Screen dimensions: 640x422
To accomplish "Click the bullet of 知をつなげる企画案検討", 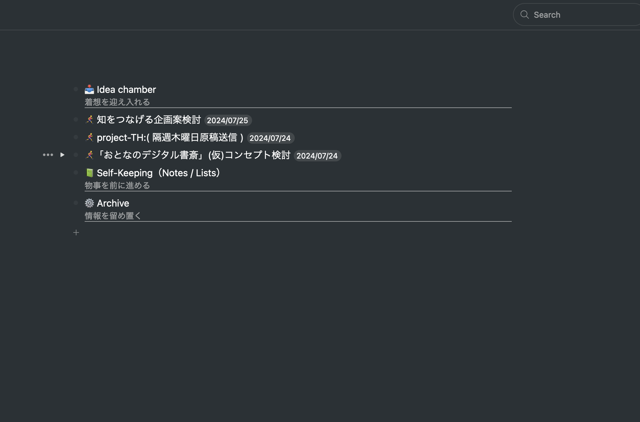I will [x=76, y=120].
